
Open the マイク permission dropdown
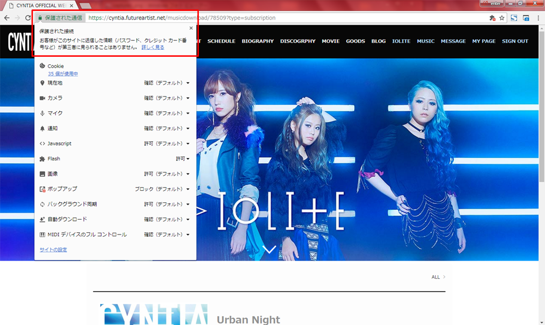coord(167,113)
